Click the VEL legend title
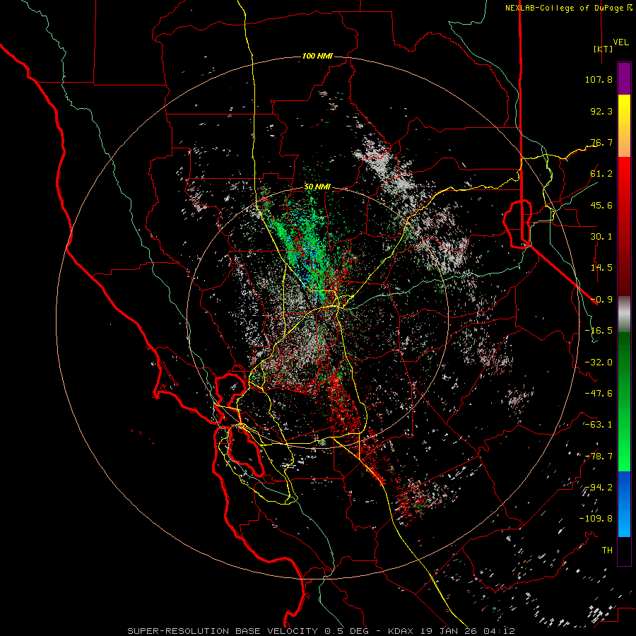636x636 pixels. [x=620, y=42]
